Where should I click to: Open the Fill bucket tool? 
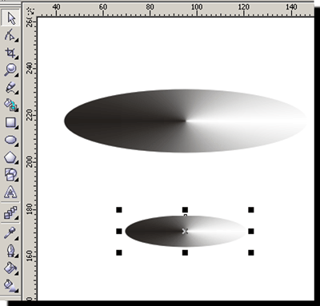coord(10,268)
